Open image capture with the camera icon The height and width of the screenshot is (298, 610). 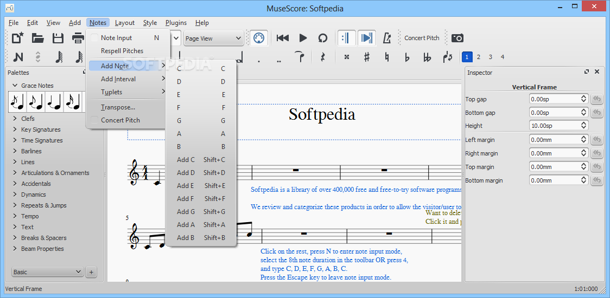coord(457,38)
